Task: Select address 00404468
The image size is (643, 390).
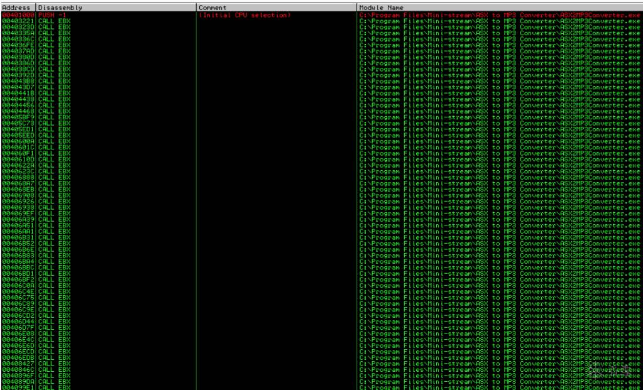Action: coord(18,111)
